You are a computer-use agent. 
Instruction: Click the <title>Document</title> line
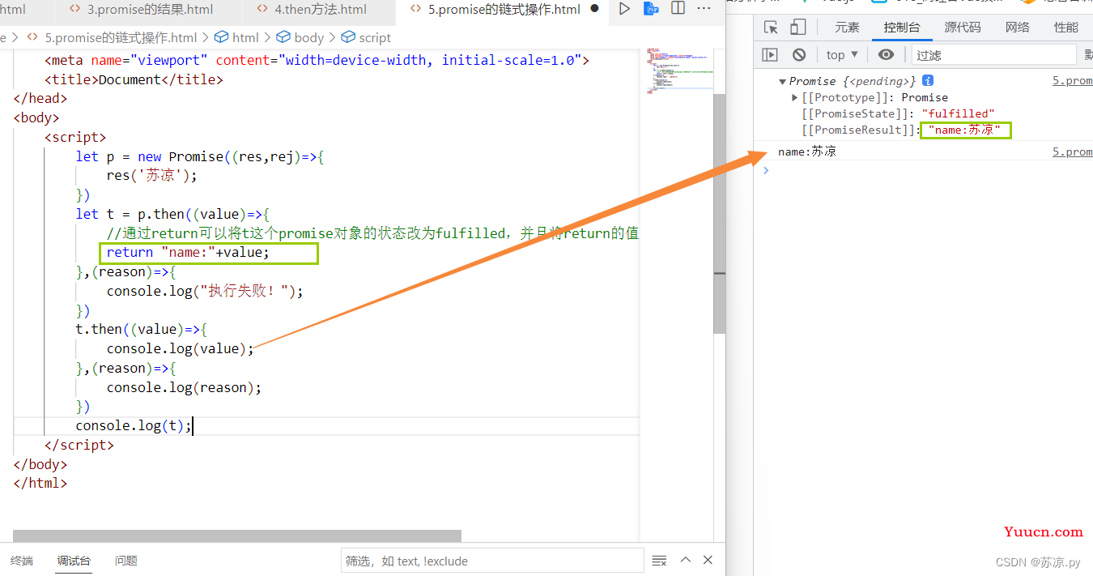[x=134, y=79]
